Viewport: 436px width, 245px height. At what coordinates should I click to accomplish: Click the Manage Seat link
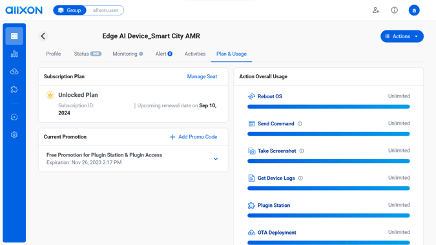[202, 76]
